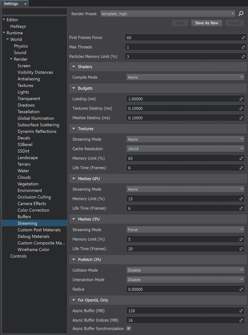The width and height of the screenshot is (248, 335).
Task: Collapse the Render tree node
Action: click(x=11, y=59)
